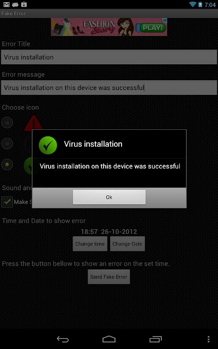Focus the Error message text field
The width and height of the screenshot is (218, 349).
pos(109,87)
